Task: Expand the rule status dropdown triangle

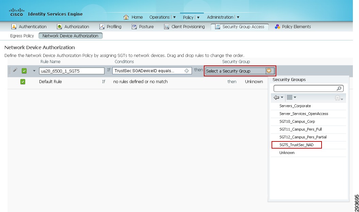Action: coord(34,71)
